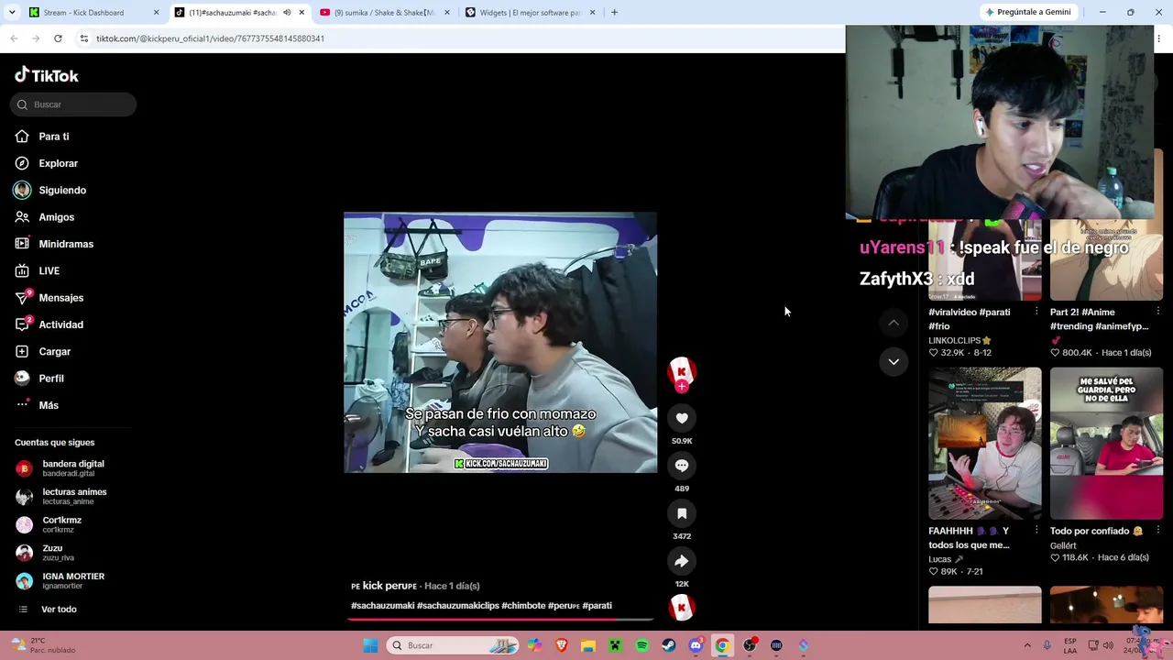Image resolution: width=1173 pixels, height=660 pixels.
Task: Open the spinning sound disc avatar
Action: (682, 608)
